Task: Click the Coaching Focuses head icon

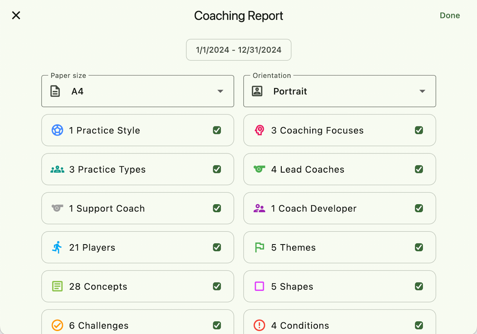Action: point(259,130)
